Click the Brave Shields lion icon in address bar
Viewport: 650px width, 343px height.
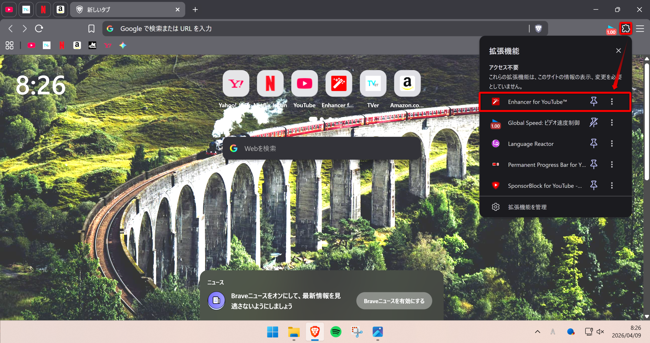pyautogui.click(x=538, y=28)
